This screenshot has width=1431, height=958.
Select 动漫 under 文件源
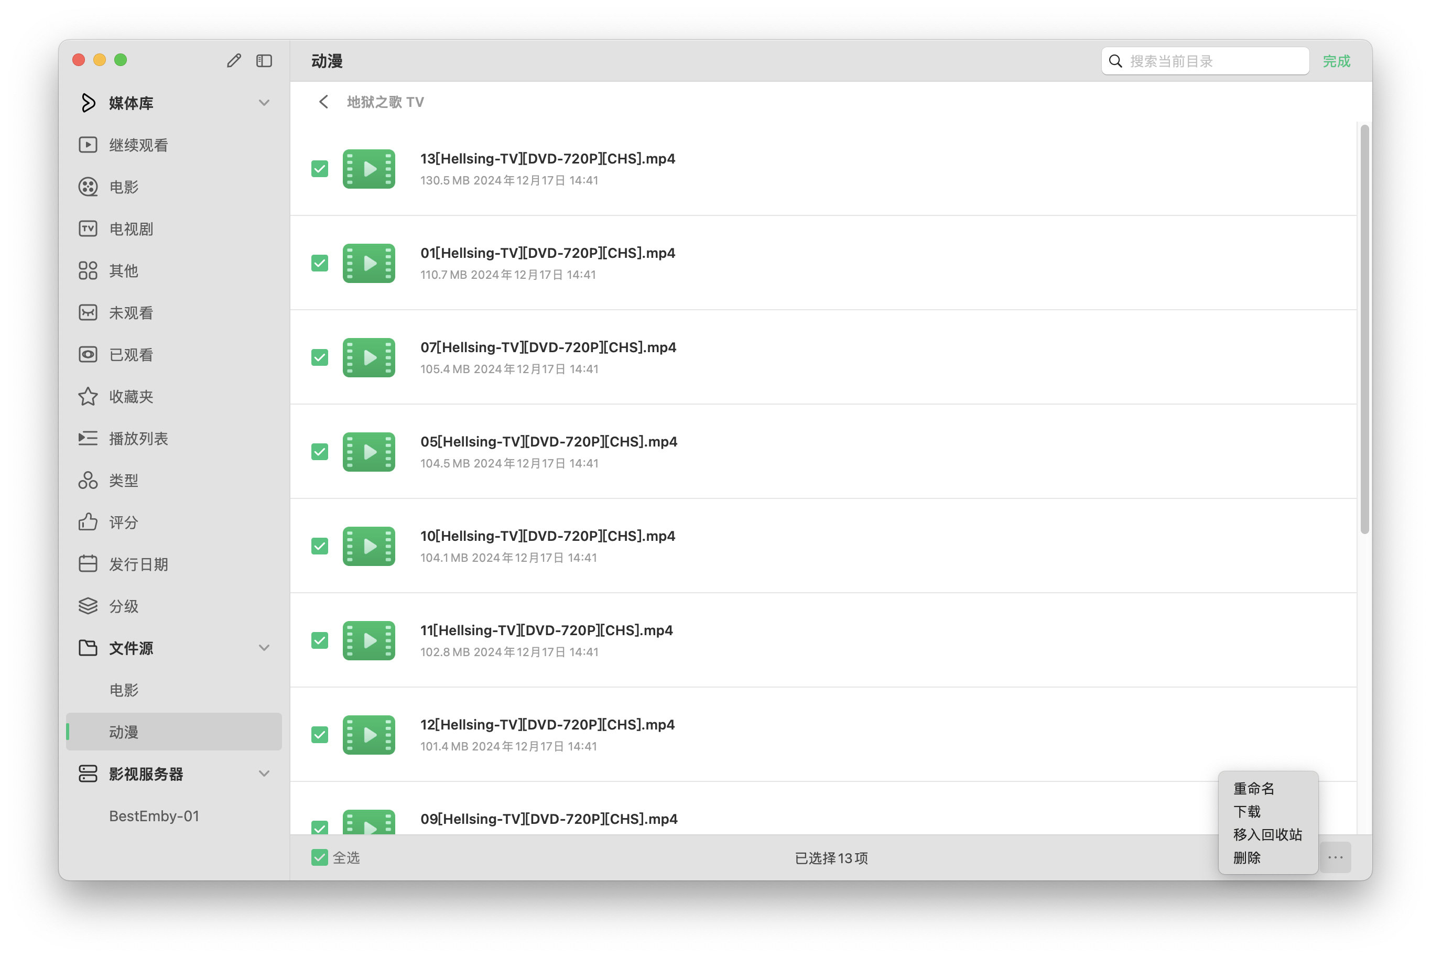174,732
